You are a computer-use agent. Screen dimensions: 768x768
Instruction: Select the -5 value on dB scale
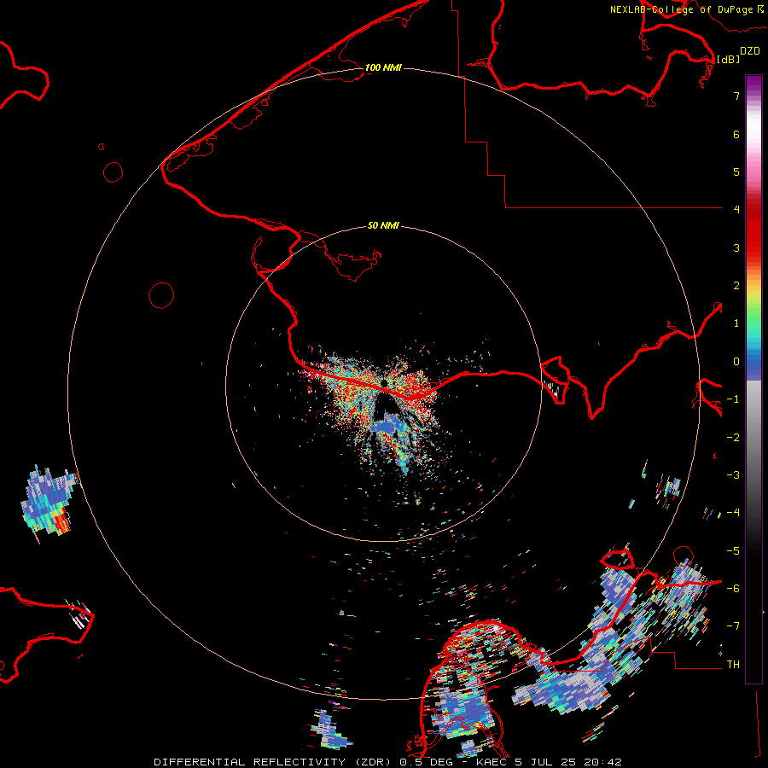point(733,551)
